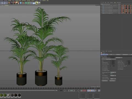Expand the View Clipping disclosure arrow
Viewport: 132px width, 99px height.
[x=101, y=76]
